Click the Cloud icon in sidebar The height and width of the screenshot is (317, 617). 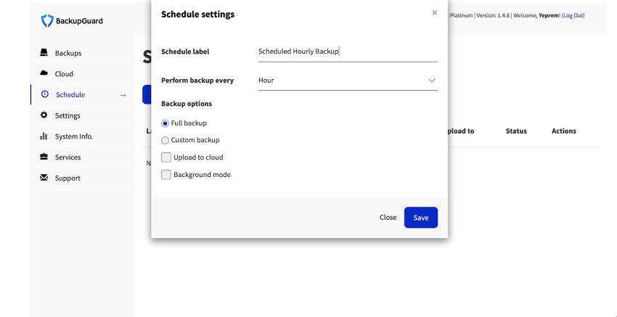44,73
